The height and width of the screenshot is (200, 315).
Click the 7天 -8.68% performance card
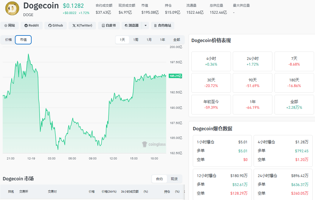coord(294,61)
